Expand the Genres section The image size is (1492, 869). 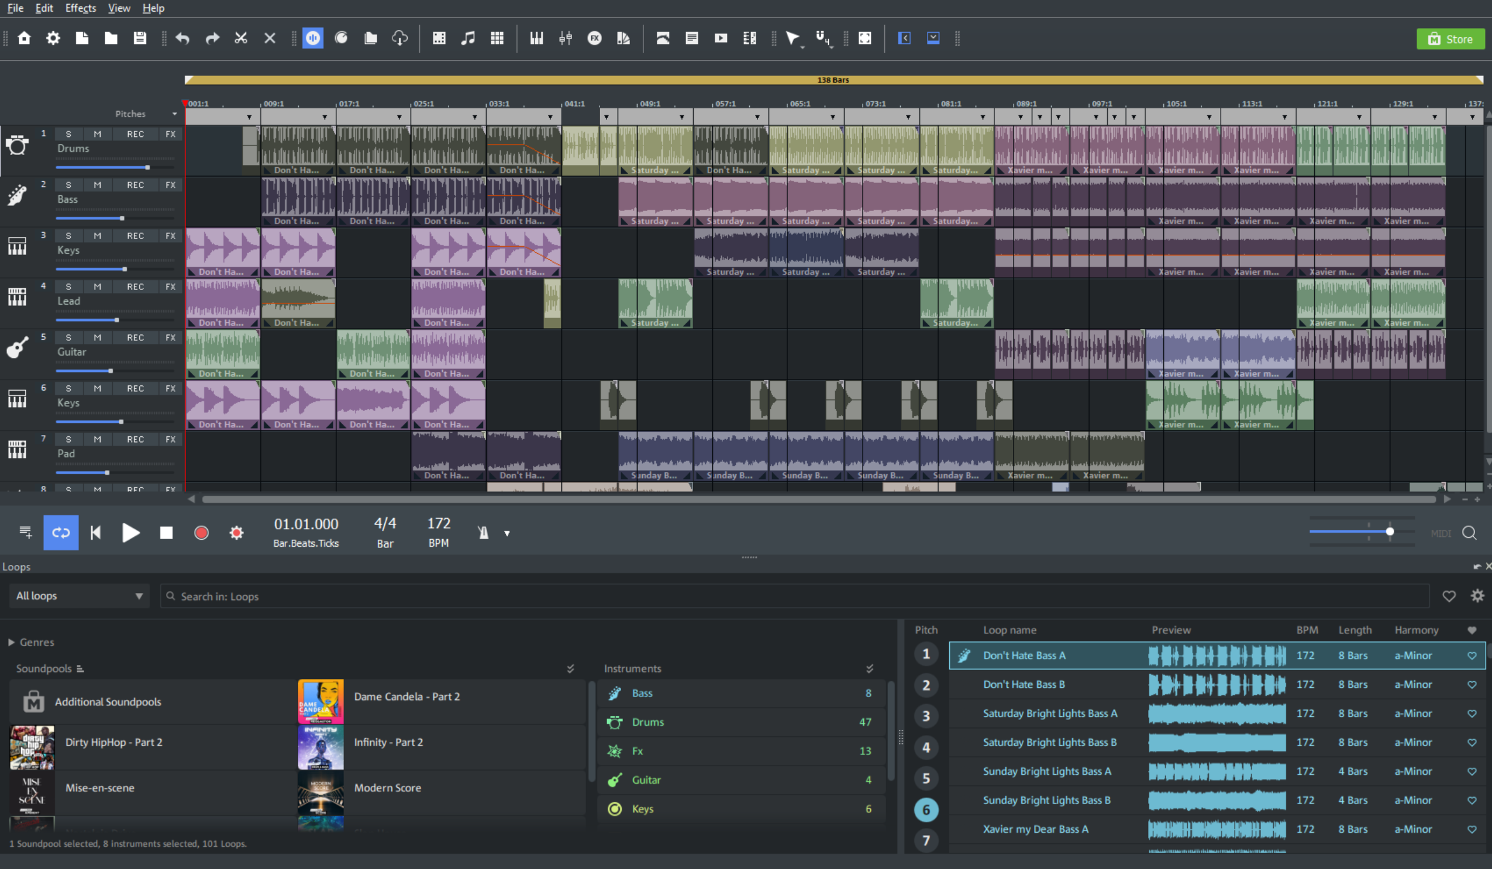point(12,642)
